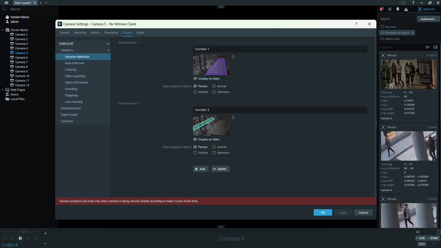Click the Add button

200,169
